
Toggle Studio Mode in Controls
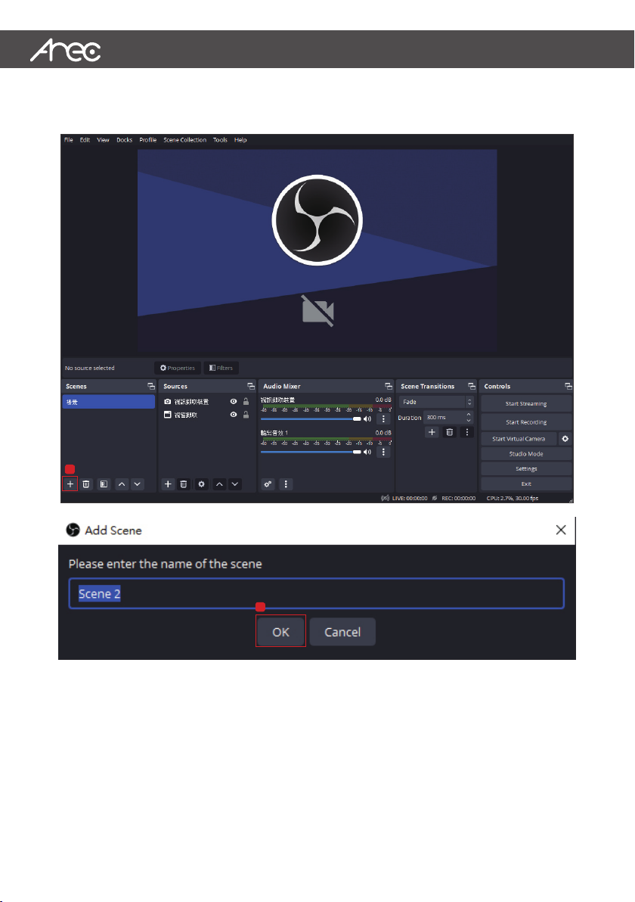point(526,454)
